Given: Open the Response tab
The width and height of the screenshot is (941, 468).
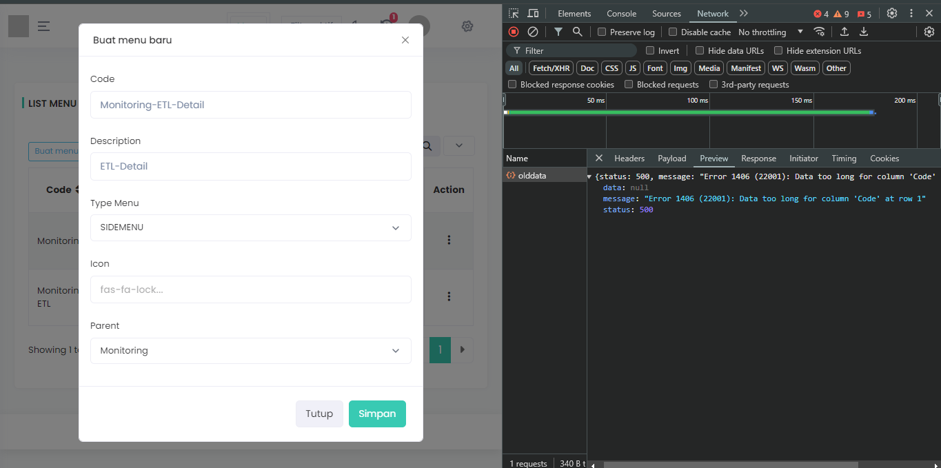Looking at the screenshot, I should (758, 159).
